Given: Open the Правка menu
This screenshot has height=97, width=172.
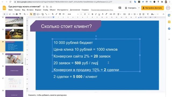Looking at the screenshot, I should [x=17, y=10].
